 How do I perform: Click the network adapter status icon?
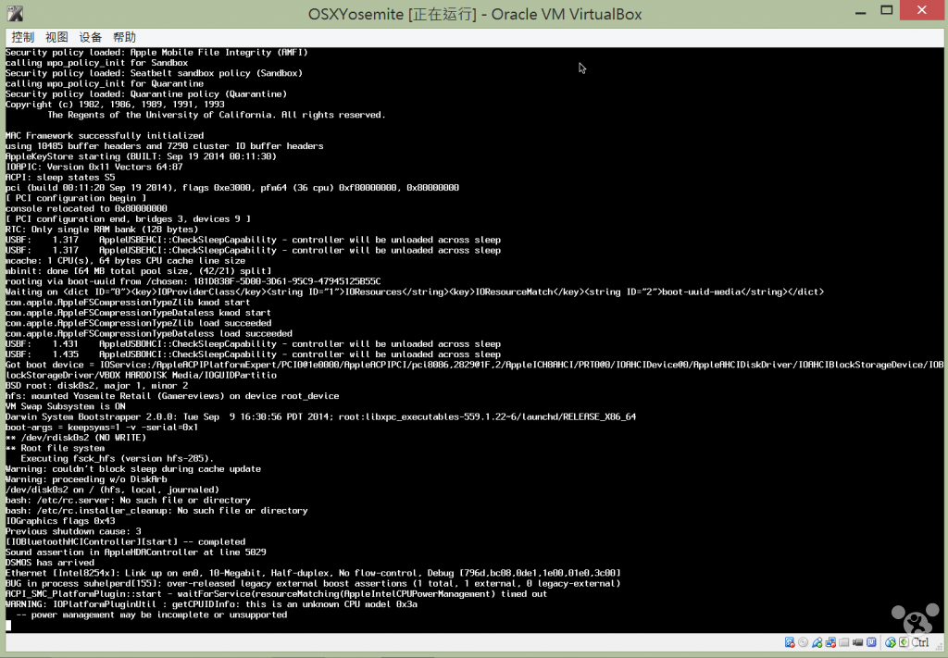click(830, 642)
